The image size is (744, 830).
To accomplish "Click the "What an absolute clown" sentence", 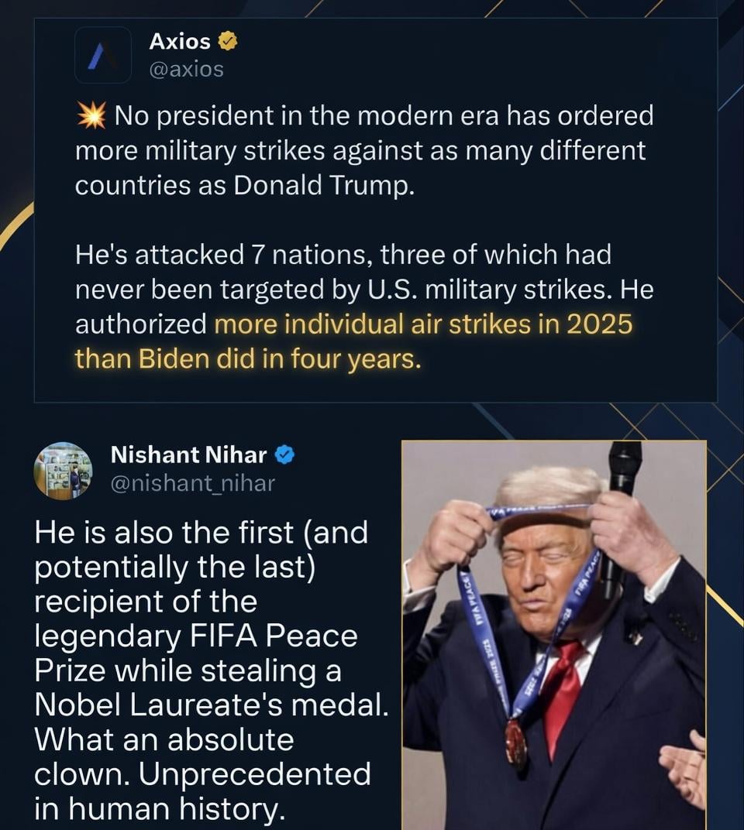I will (x=164, y=739).
